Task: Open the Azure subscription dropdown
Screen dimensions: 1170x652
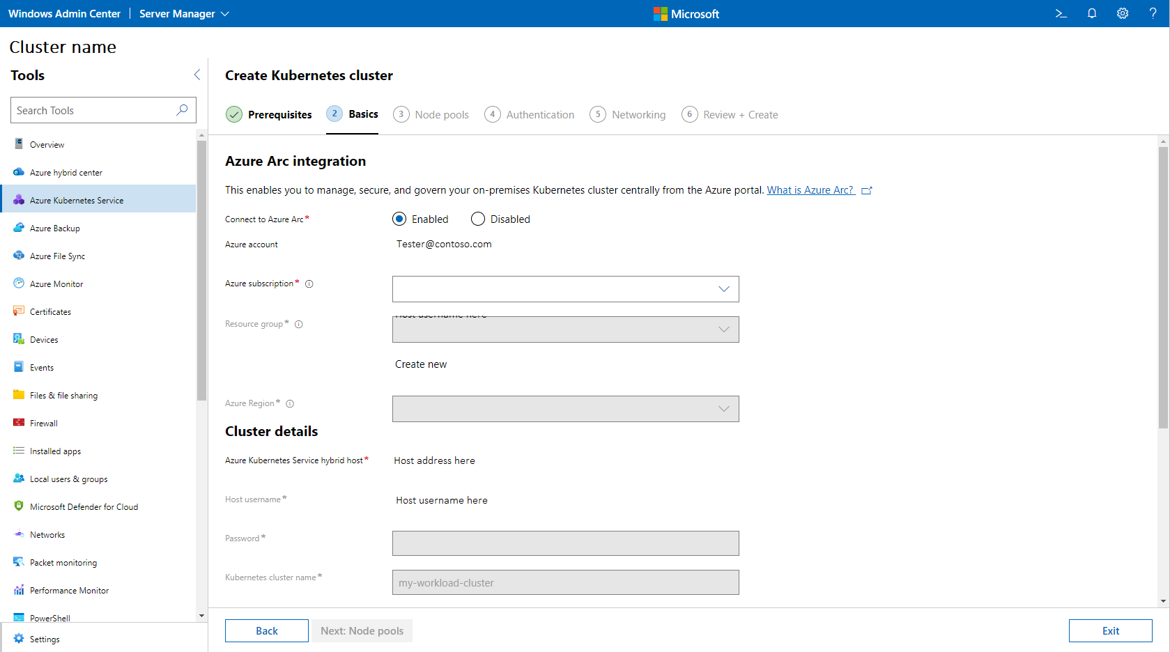Action: [565, 289]
